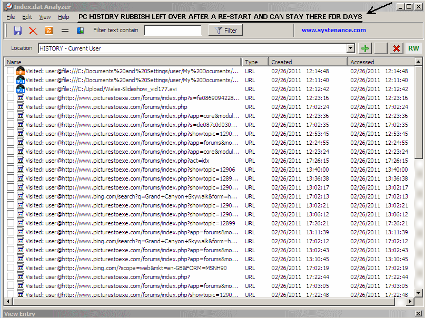The height and width of the screenshot is (318, 425).
Task: Click the blue floppy disk Save icon
Action: point(17,31)
